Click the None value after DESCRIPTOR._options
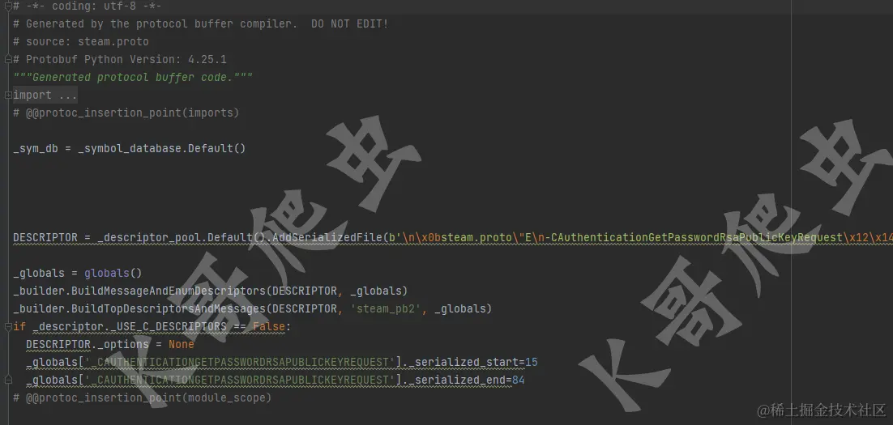Screen dimensions: 893x425 tap(181, 344)
